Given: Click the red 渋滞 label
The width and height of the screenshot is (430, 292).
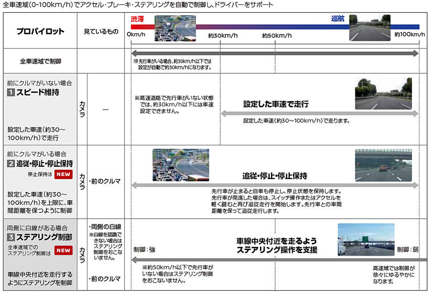Looking at the screenshot, I should click(x=138, y=19).
